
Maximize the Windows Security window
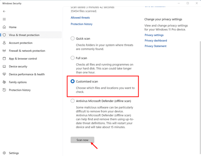tap(188, 3)
